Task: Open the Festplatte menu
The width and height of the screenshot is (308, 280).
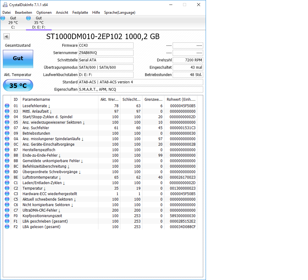Action: coord(80,13)
